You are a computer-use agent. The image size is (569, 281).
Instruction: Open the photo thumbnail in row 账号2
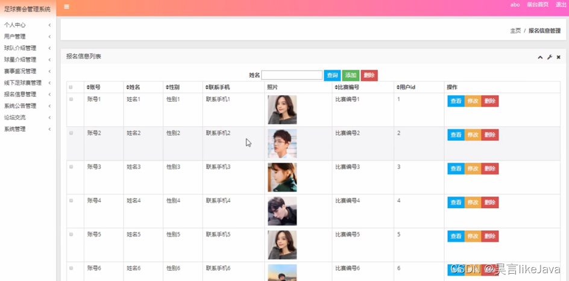coord(282,143)
